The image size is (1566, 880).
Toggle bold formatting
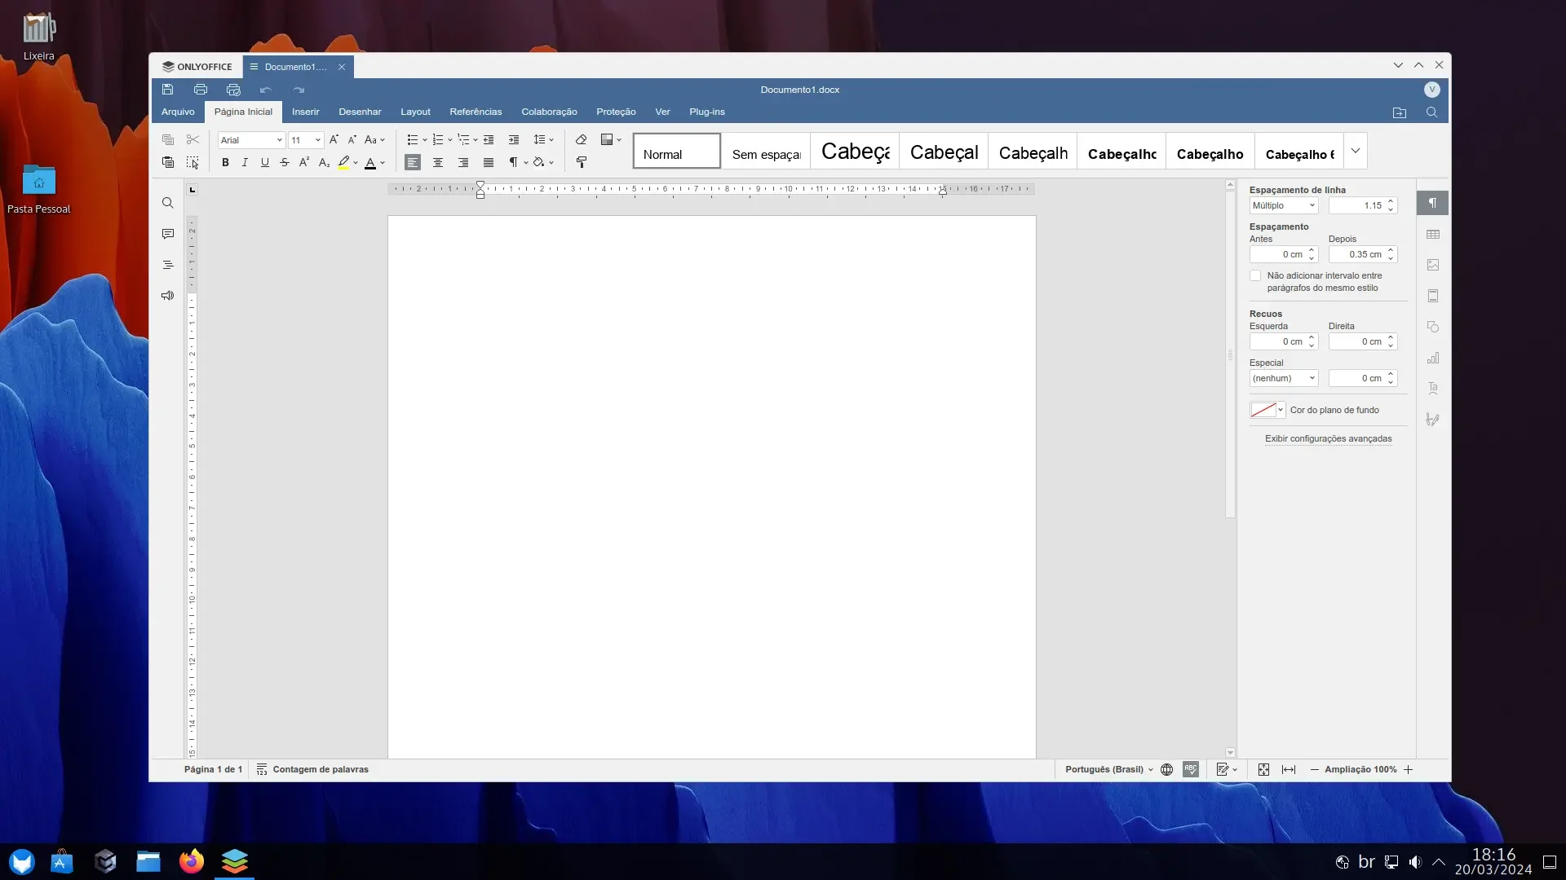(225, 163)
